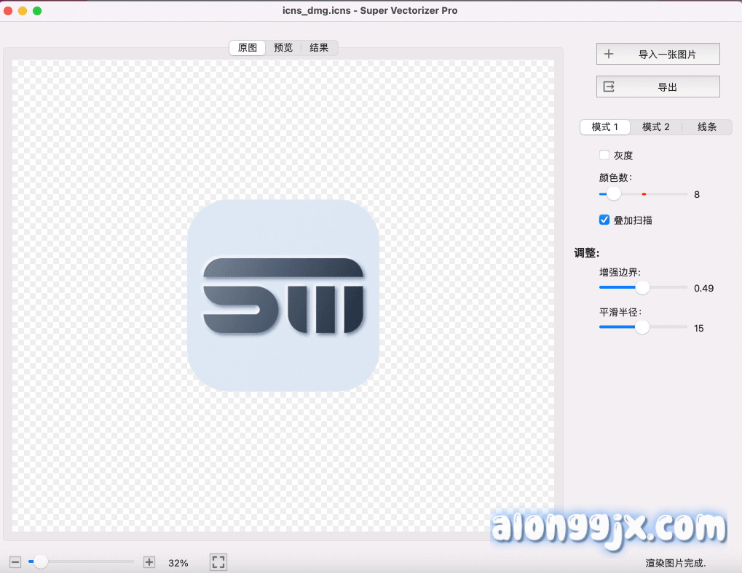
Task: Click the export arrow icon
Action: click(609, 87)
